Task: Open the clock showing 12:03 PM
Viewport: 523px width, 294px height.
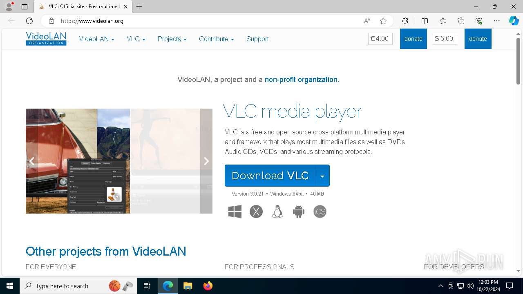Action: 488,286
